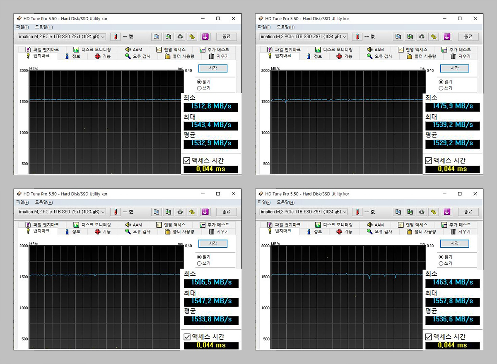Open 파일 벤치마크 tab in top-left window
The width and height of the screenshot is (497, 364).
pos(42,50)
